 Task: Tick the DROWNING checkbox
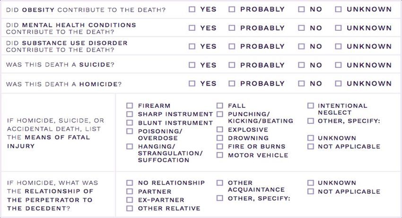(x=220, y=138)
